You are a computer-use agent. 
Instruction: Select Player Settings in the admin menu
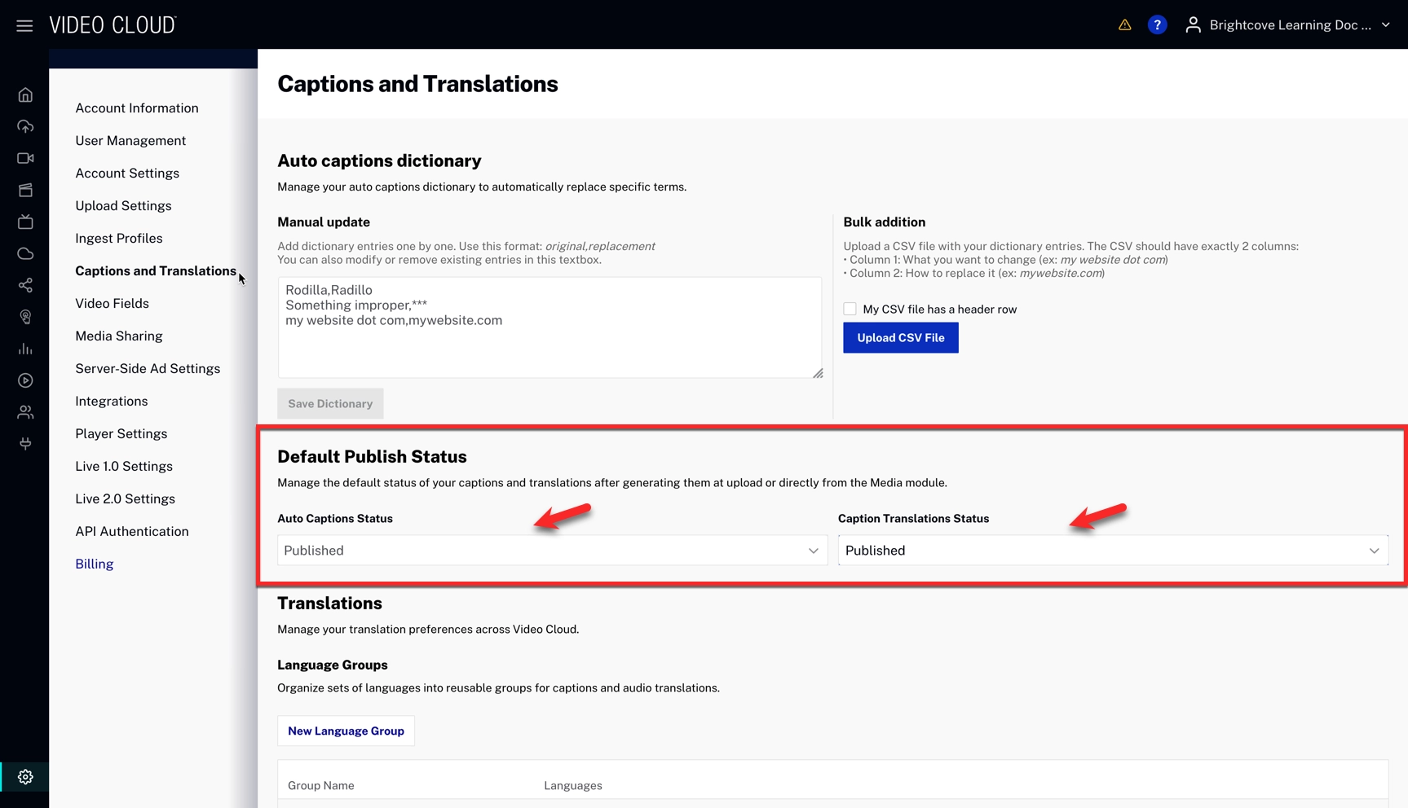click(121, 433)
